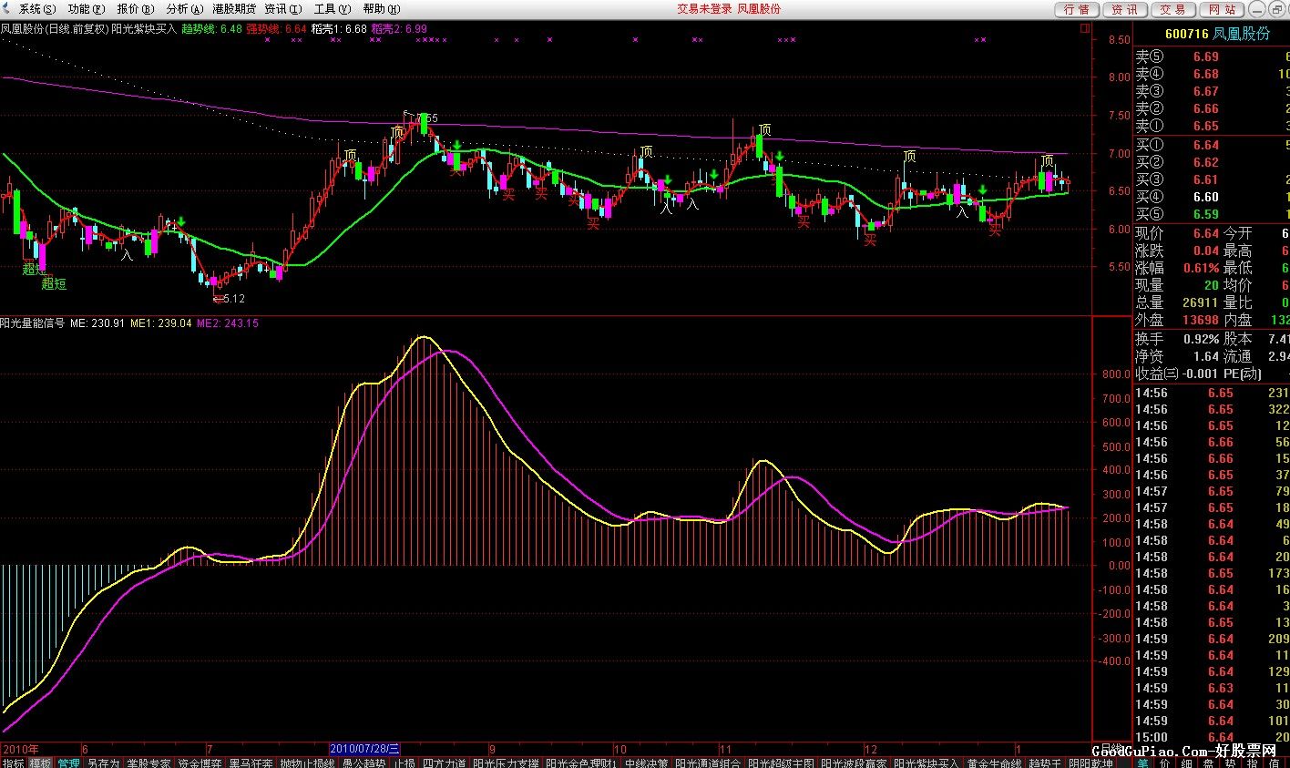Open the 帮助(H) menu
The width and height of the screenshot is (1290, 768).
(x=381, y=8)
